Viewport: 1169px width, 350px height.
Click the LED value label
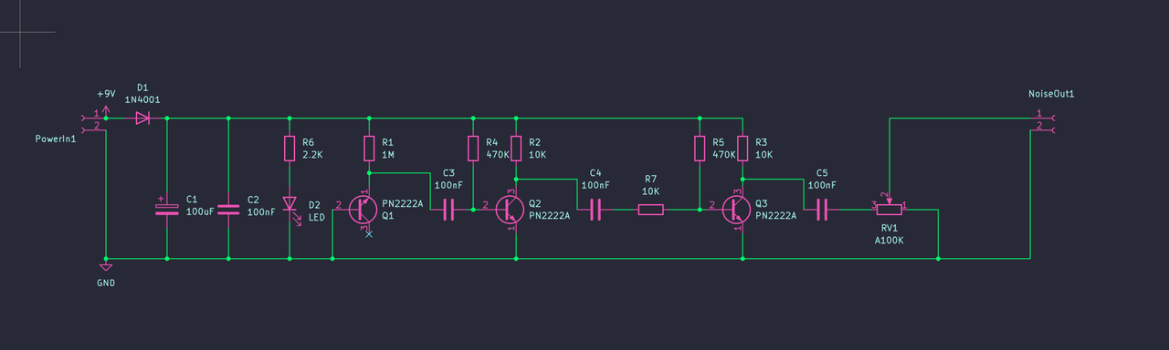(317, 217)
